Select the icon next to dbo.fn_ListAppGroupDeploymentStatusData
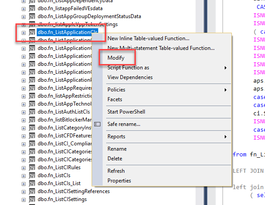Image resolution: width=265 pixels, height=205 pixels. point(32,16)
